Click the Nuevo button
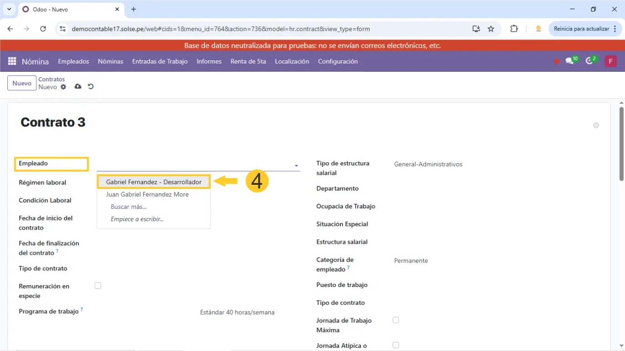The image size is (625, 351). [x=22, y=83]
